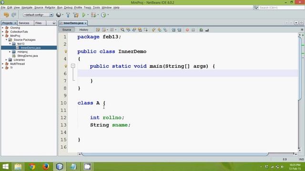The height and width of the screenshot is (171, 305).
Task: Close the Projects panel tab
Action: (x=15, y=23)
